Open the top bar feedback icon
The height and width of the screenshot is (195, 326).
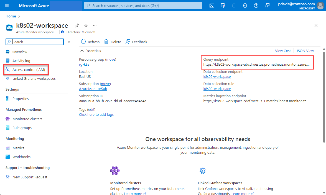coord(267,6)
